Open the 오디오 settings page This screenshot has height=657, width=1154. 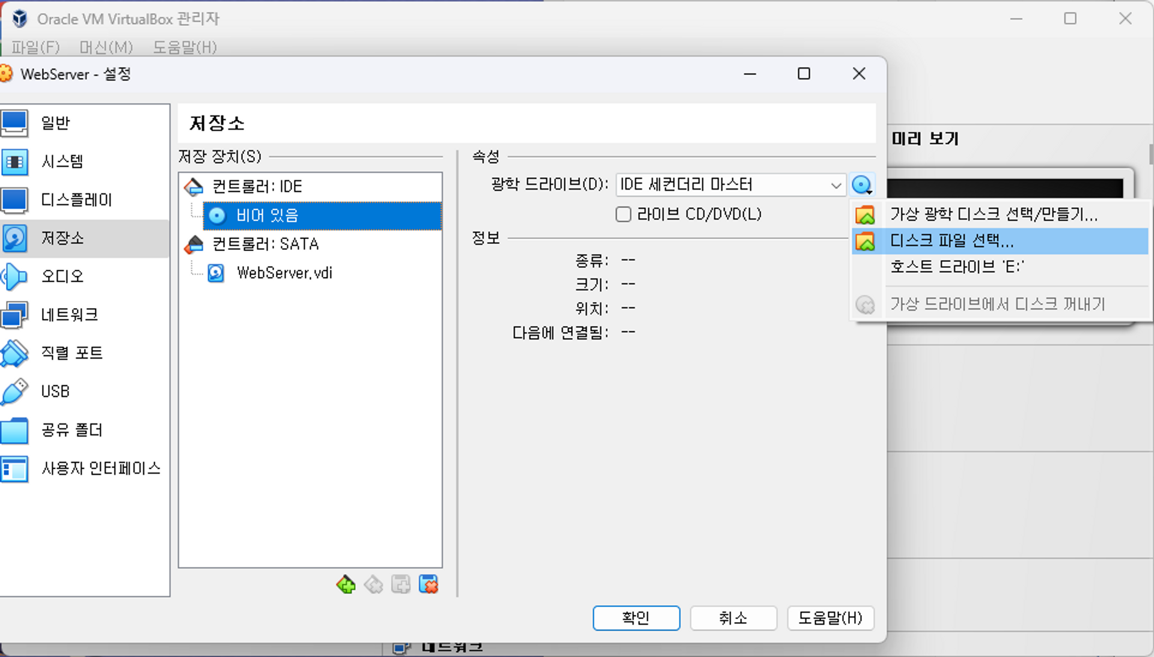(62, 276)
